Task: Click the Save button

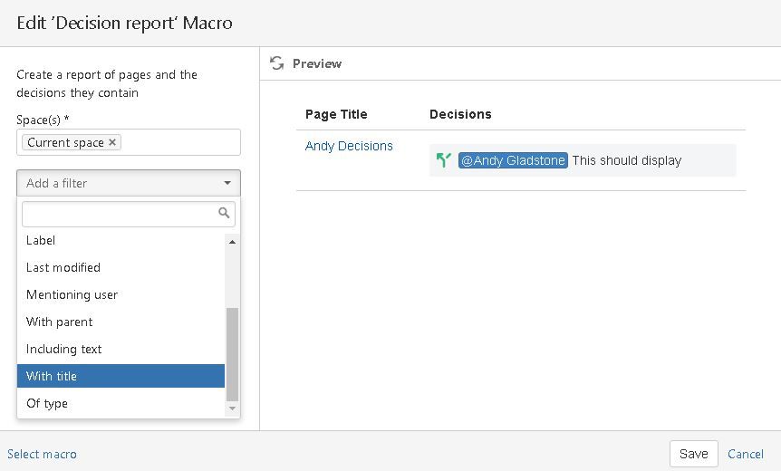Action: [x=693, y=454]
